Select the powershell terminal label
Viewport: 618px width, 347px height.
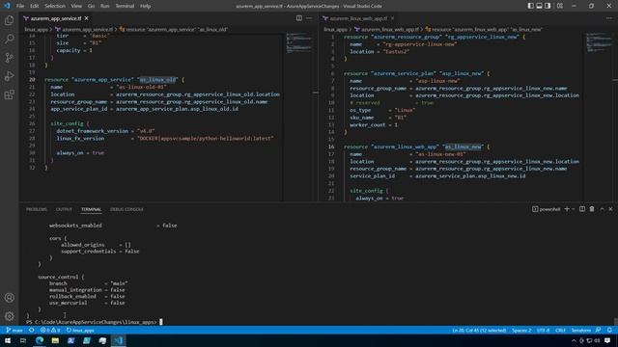click(547, 209)
